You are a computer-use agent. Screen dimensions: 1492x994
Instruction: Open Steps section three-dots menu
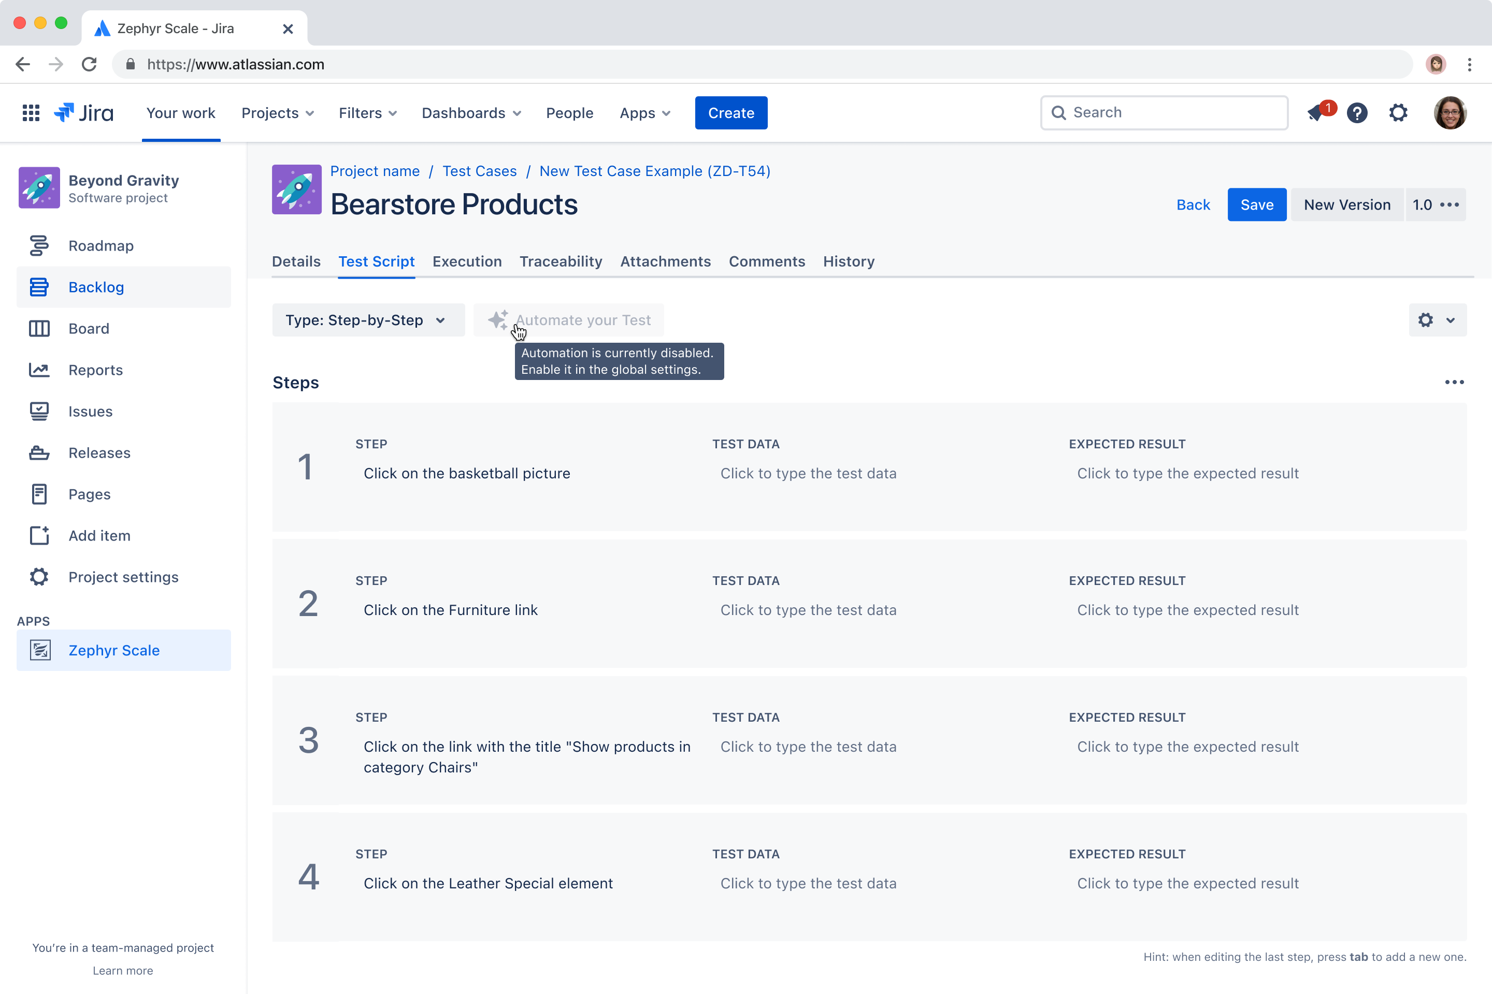(x=1454, y=382)
